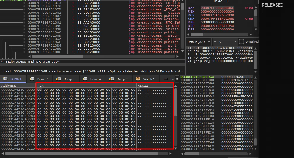Click the Locals tab variable icon
This screenshot has width=294, height=158.
(165, 79)
